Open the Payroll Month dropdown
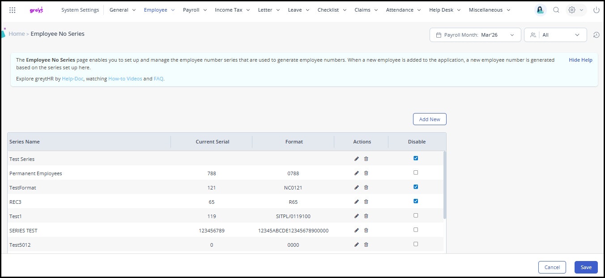605x278 pixels. pyautogui.click(x=475, y=35)
